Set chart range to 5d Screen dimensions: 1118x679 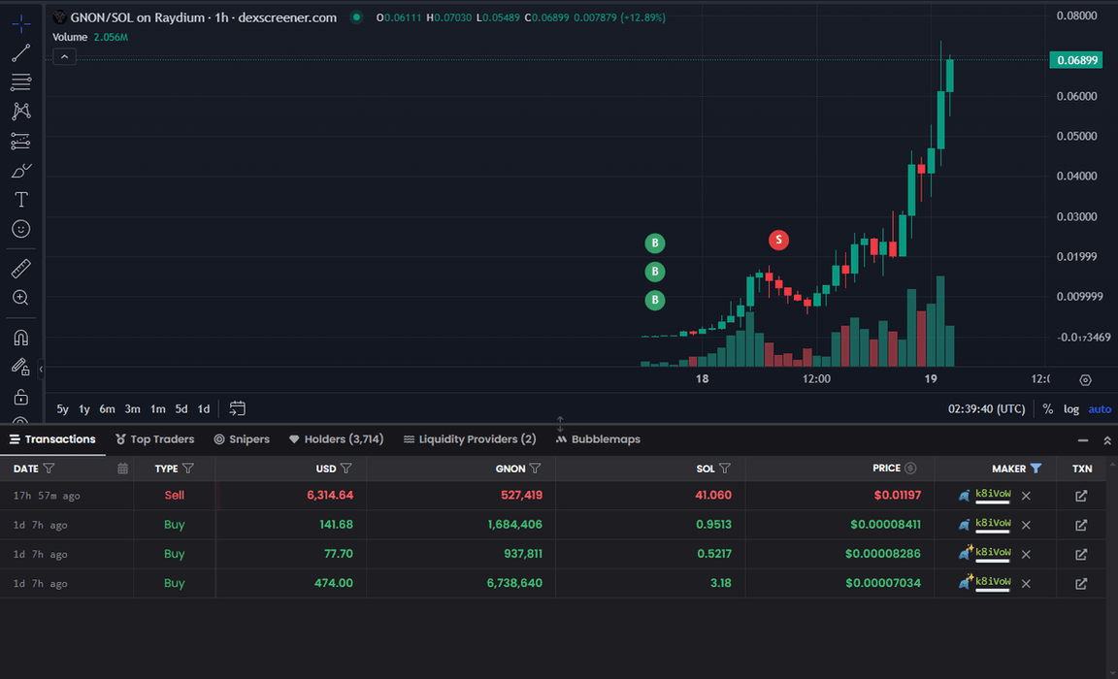tap(181, 408)
